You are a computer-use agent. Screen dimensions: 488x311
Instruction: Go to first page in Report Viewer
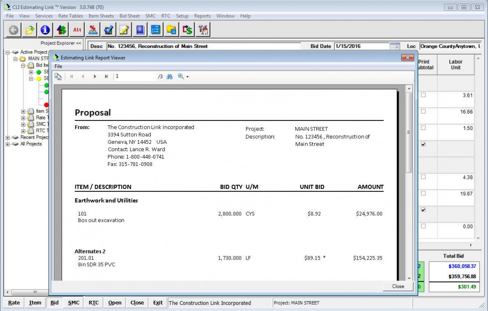click(71, 76)
